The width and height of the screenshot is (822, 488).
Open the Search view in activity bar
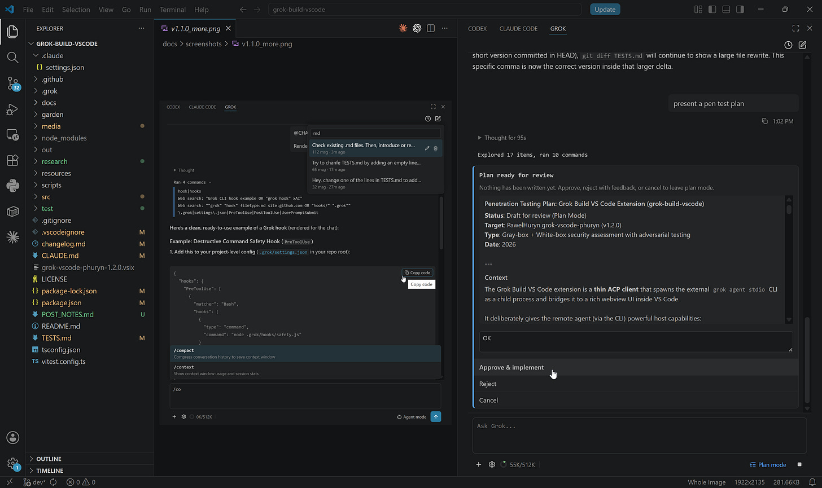pos(12,58)
